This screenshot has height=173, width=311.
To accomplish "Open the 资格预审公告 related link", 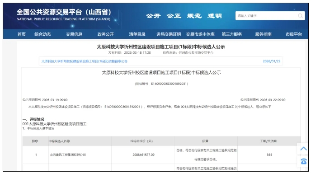I will coord(84,61).
